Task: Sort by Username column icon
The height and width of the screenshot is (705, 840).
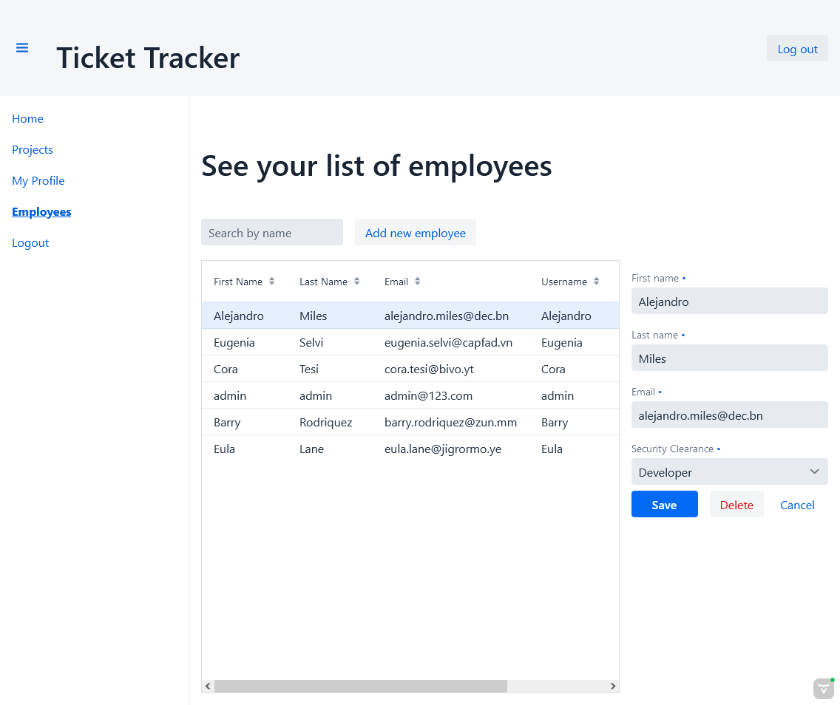Action: tap(596, 282)
